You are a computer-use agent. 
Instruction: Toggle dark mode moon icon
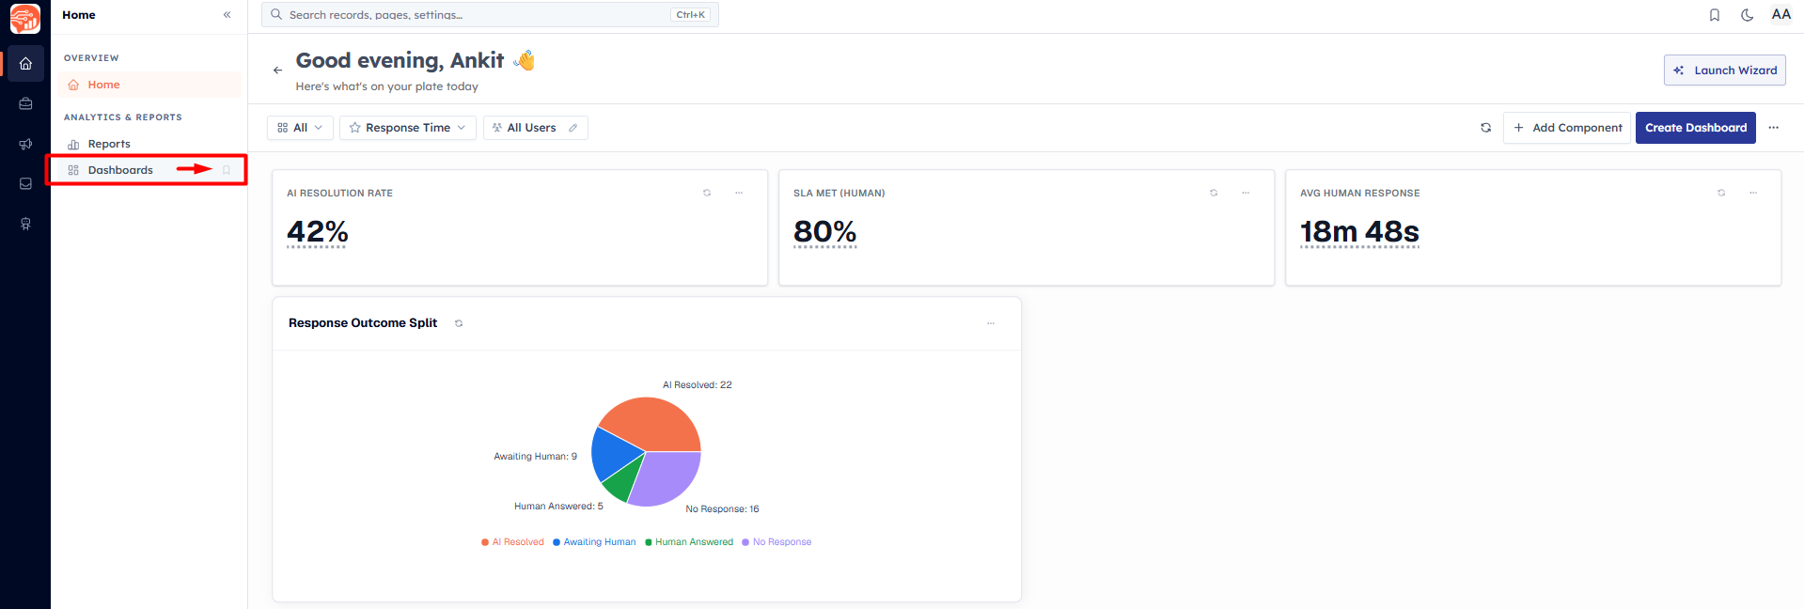click(1748, 15)
